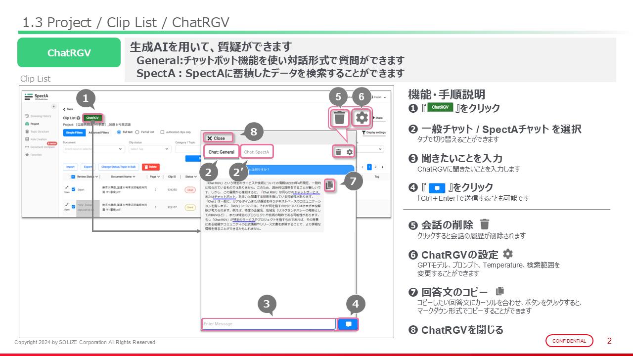Click the Enter Message input field
This screenshot has height=356, width=633.
(x=269, y=324)
